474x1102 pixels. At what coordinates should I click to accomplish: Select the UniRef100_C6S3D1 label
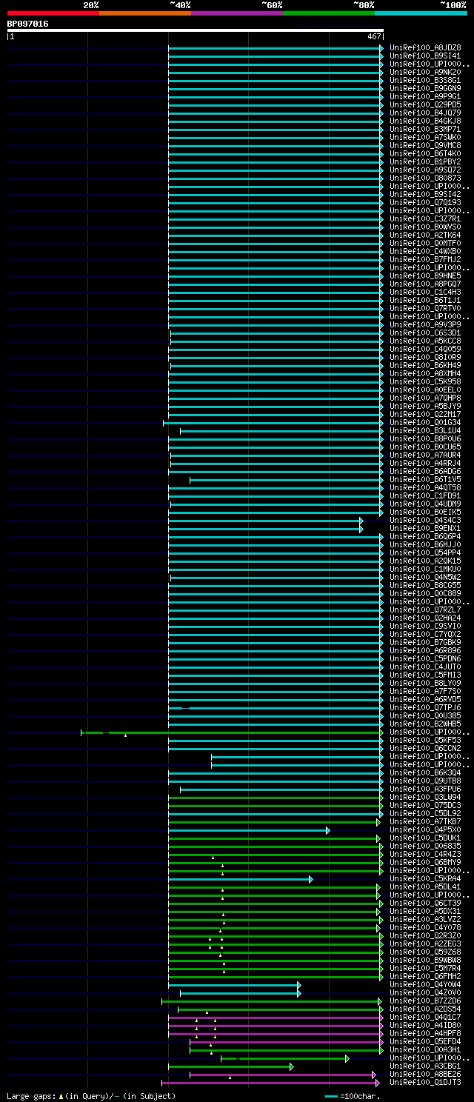(425, 333)
